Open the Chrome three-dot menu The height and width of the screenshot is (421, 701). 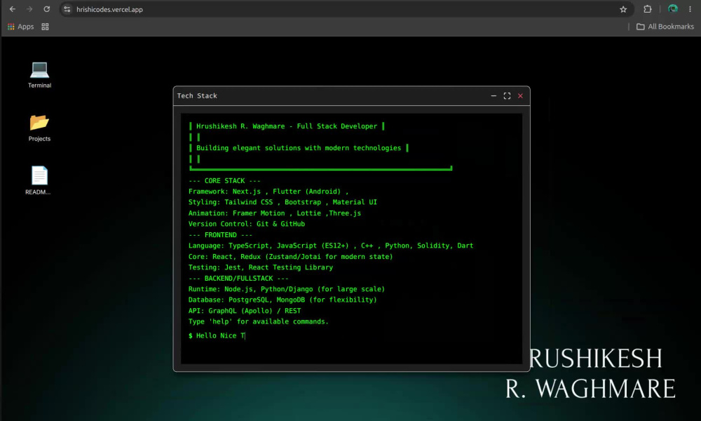coord(690,9)
